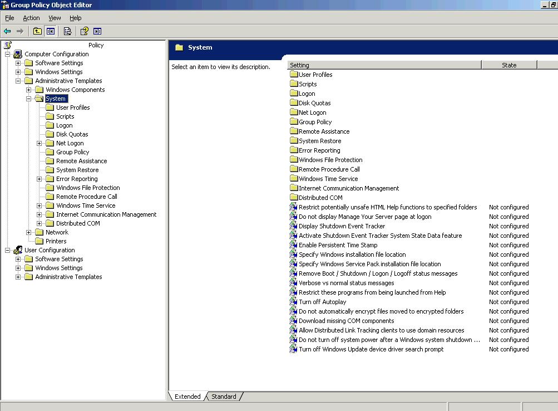The width and height of the screenshot is (558, 411).
Task: Expand the Network folder in tree
Action: [29, 232]
